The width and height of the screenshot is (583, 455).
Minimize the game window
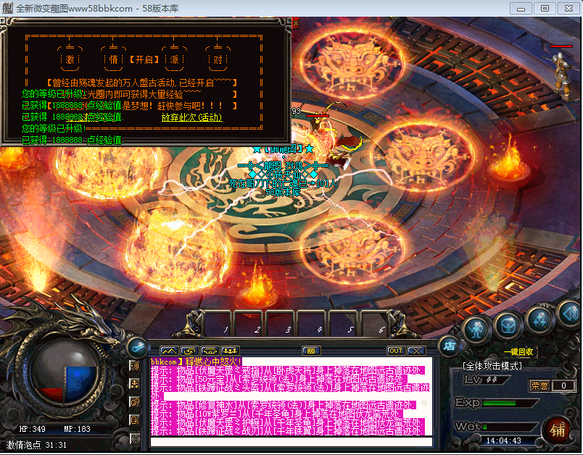[x=521, y=8]
